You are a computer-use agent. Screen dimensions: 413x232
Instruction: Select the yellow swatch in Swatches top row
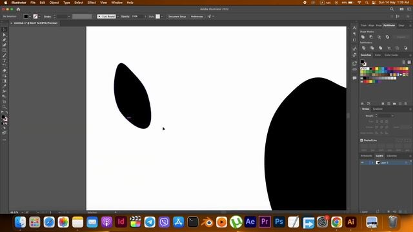coord(377,69)
